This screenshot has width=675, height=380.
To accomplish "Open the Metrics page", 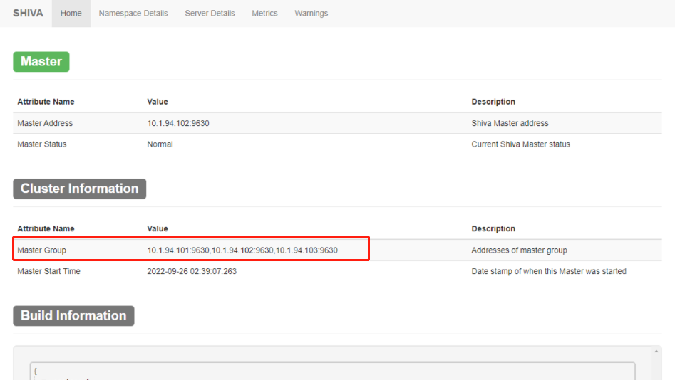I will (264, 14).
